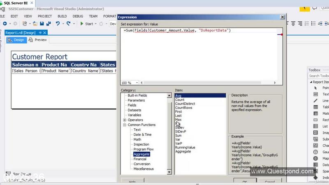Image resolution: width=329 pixels, height=185 pixels.
Task: Open the VIEW menu
Action: (28, 16)
